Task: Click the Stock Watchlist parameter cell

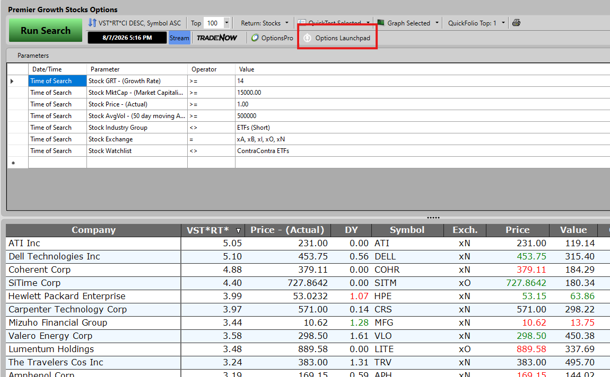Action: [x=137, y=151]
